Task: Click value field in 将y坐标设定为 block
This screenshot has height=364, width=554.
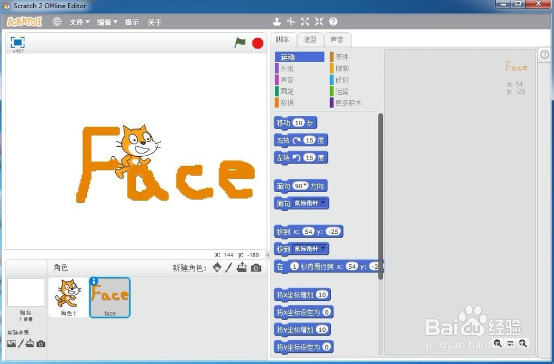Action: 327,347
